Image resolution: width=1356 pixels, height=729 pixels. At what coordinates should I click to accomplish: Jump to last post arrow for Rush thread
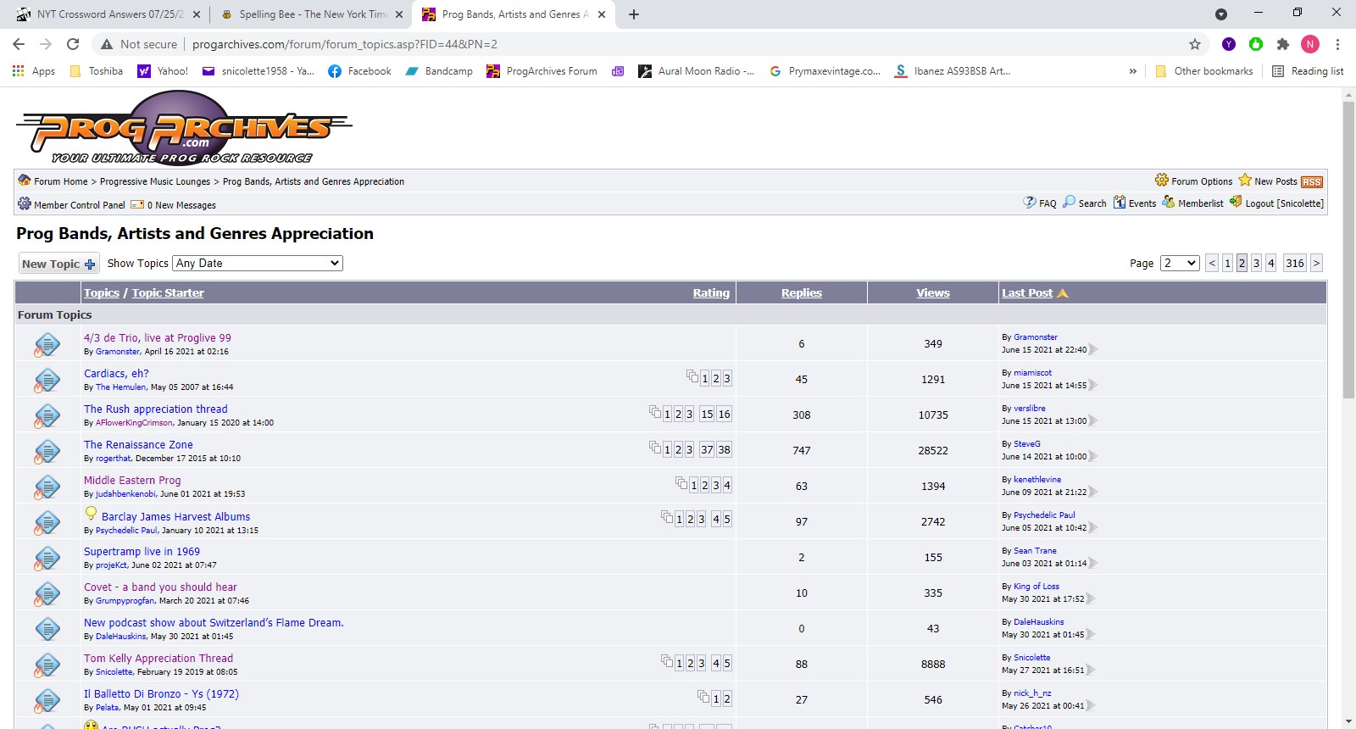click(x=1093, y=420)
